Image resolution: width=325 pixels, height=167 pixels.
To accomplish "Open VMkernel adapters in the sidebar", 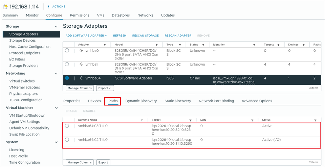I will 24,87.
